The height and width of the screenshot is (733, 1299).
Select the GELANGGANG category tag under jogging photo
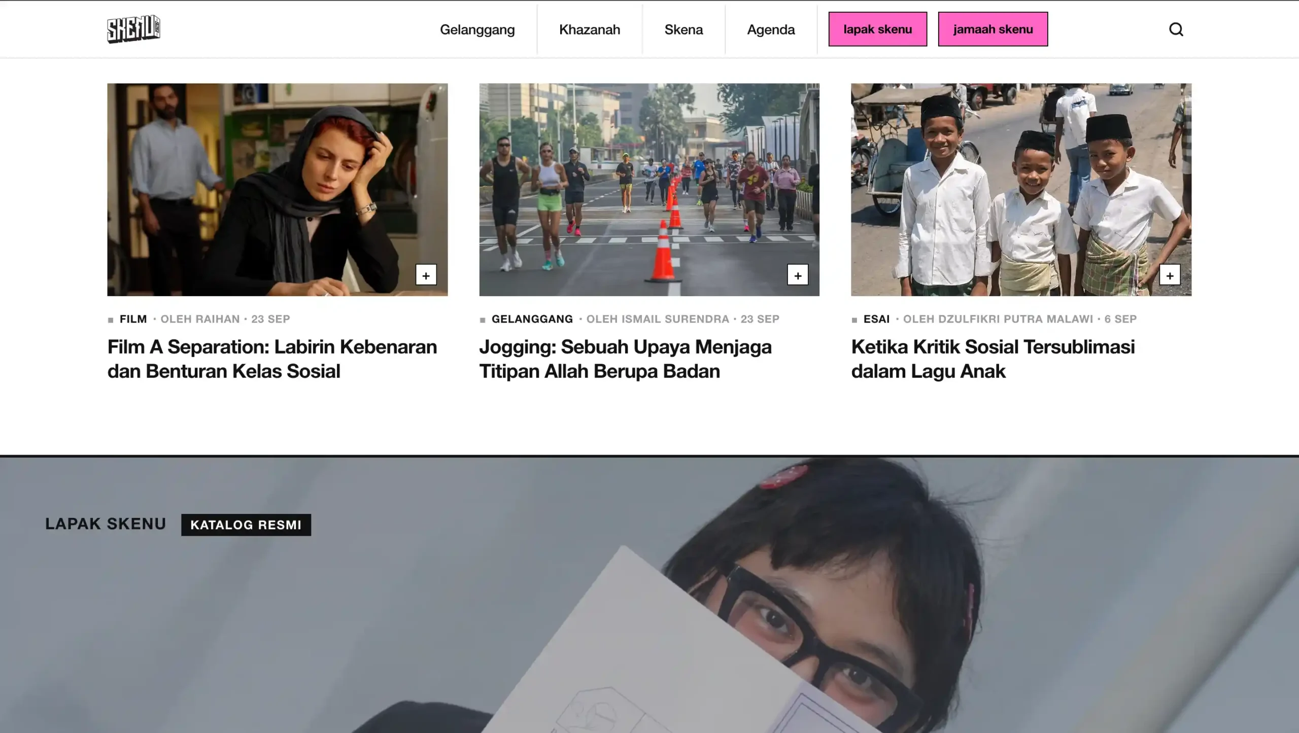click(x=532, y=319)
